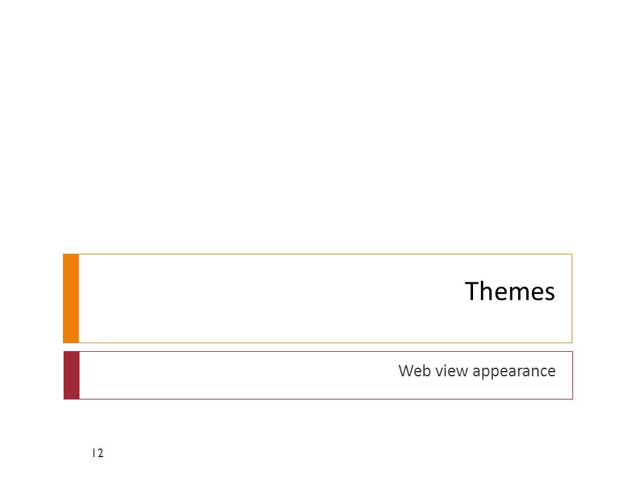
Task: Click the gap between title and subtitle boxes
Action: pyautogui.click(x=318, y=347)
